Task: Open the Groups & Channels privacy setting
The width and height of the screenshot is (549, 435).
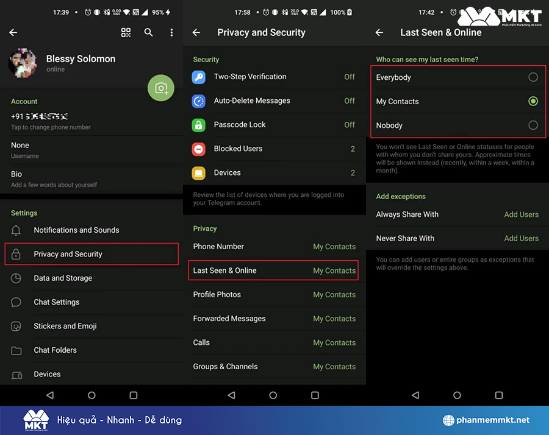Action: point(274,367)
